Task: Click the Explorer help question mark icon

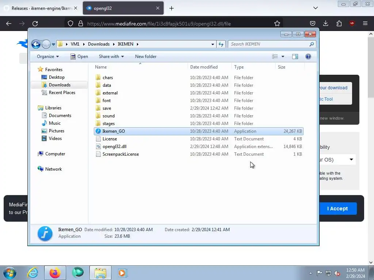Action: pos(308,57)
